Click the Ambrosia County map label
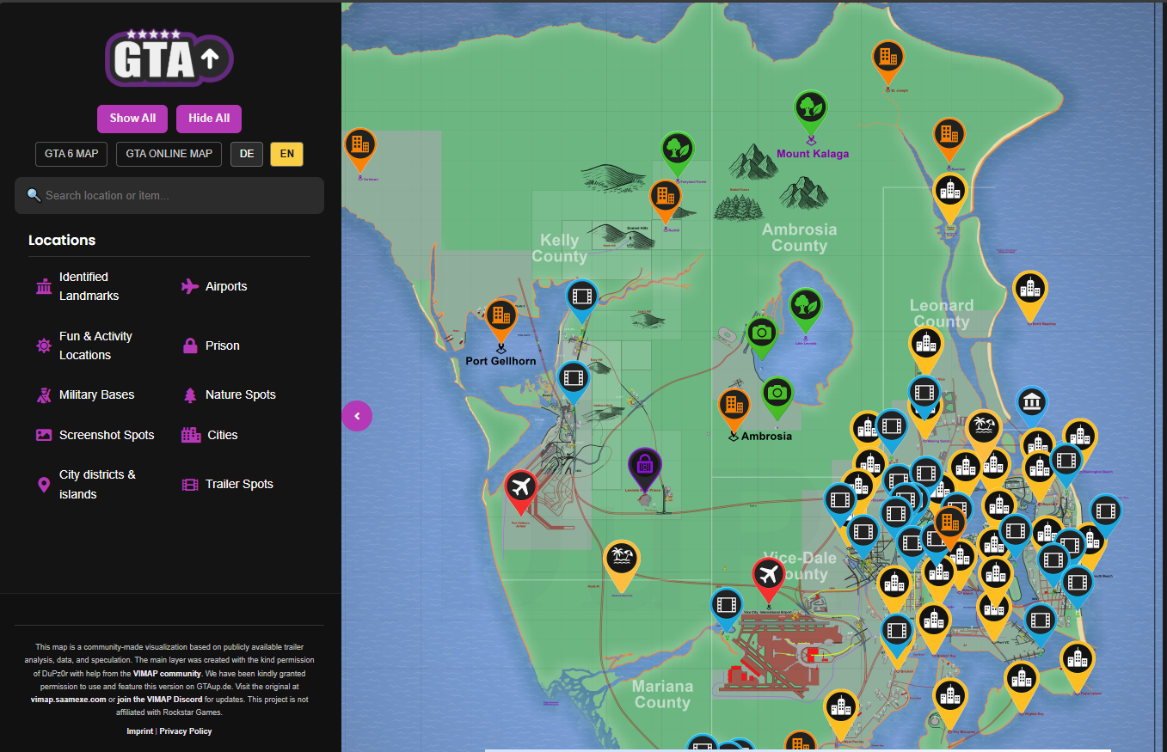This screenshot has width=1167, height=752. click(x=799, y=237)
